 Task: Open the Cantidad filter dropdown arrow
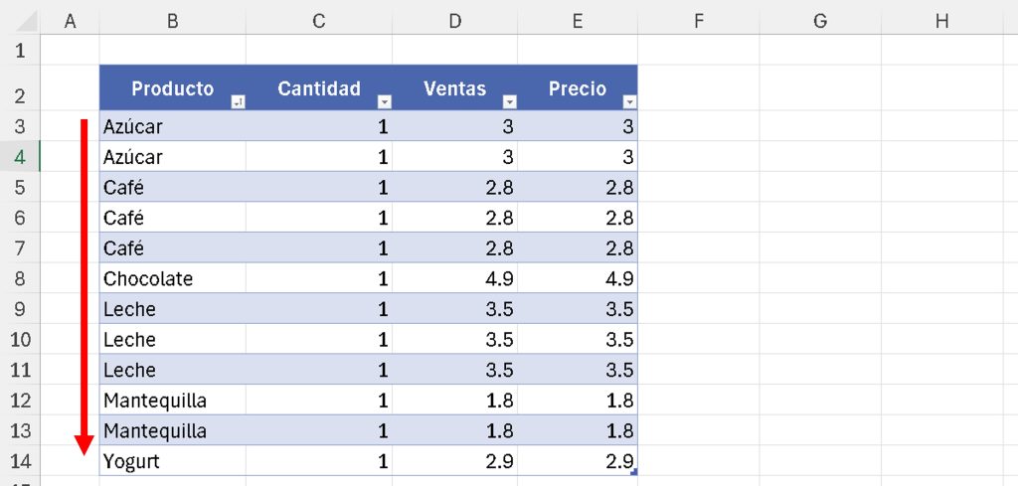pyautogui.click(x=384, y=101)
